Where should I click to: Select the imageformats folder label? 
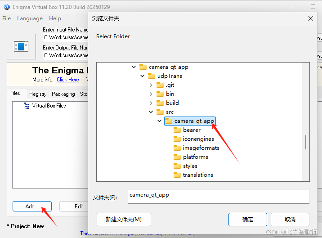201,148
